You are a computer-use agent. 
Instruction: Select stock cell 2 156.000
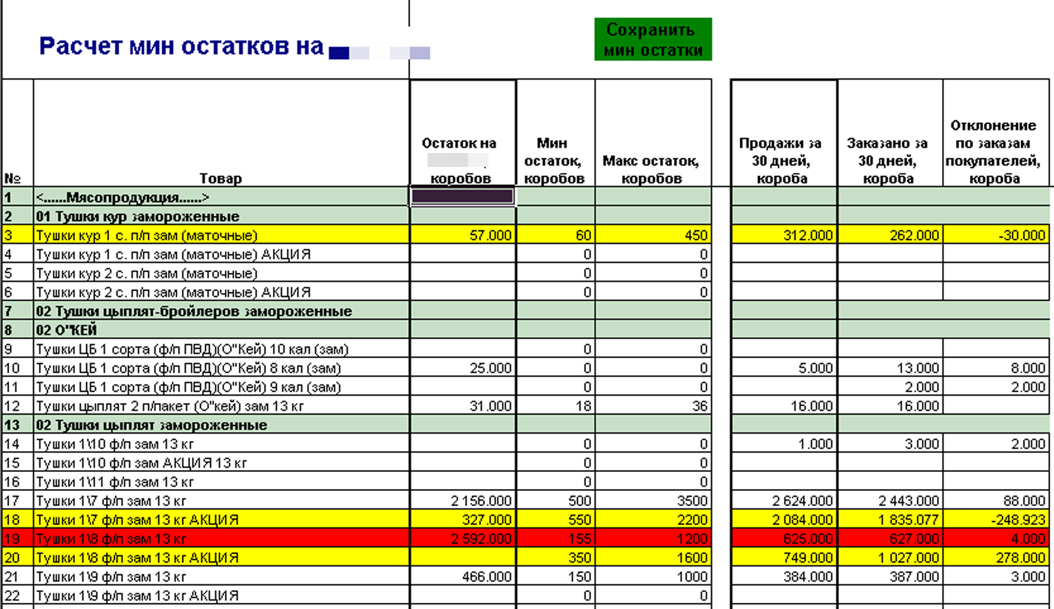click(463, 501)
